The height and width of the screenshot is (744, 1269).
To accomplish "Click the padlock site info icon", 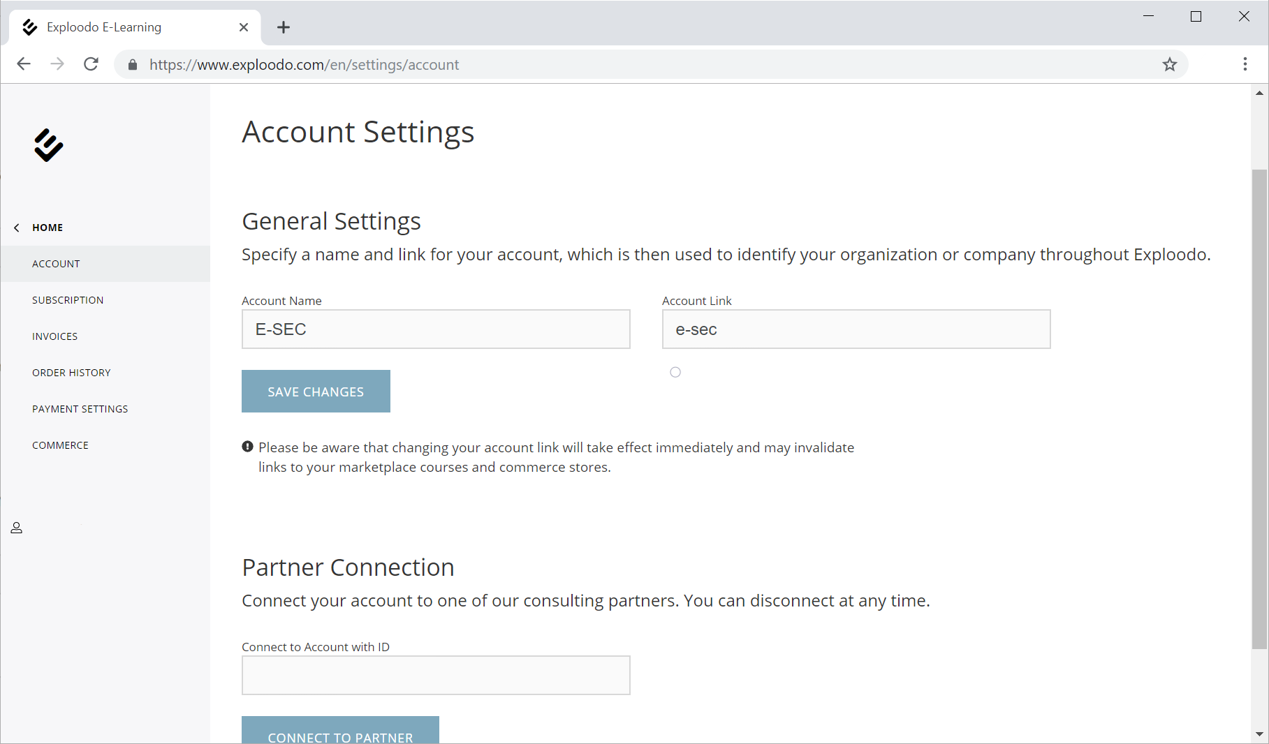I will tap(133, 65).
